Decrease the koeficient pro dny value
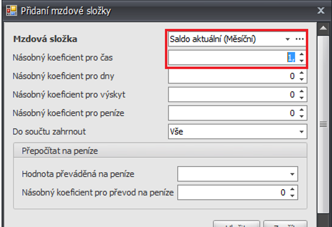The height and width of the screenshot is (227, 332). click(302, 79)
